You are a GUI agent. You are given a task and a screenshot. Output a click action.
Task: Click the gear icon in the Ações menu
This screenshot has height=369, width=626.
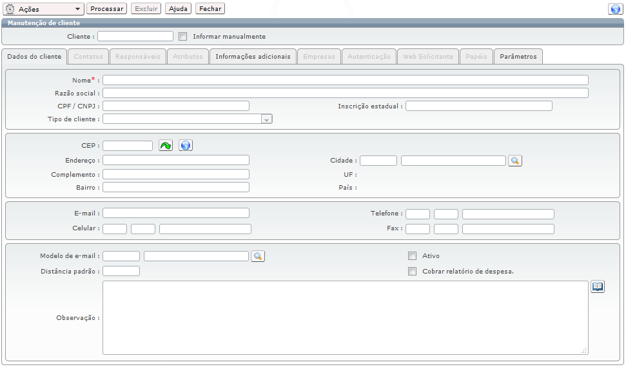[10, 9]
